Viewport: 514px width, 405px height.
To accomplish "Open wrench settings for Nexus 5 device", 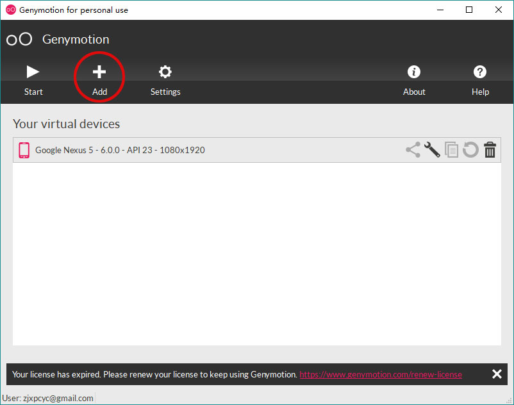I will [x=432, y=150].
